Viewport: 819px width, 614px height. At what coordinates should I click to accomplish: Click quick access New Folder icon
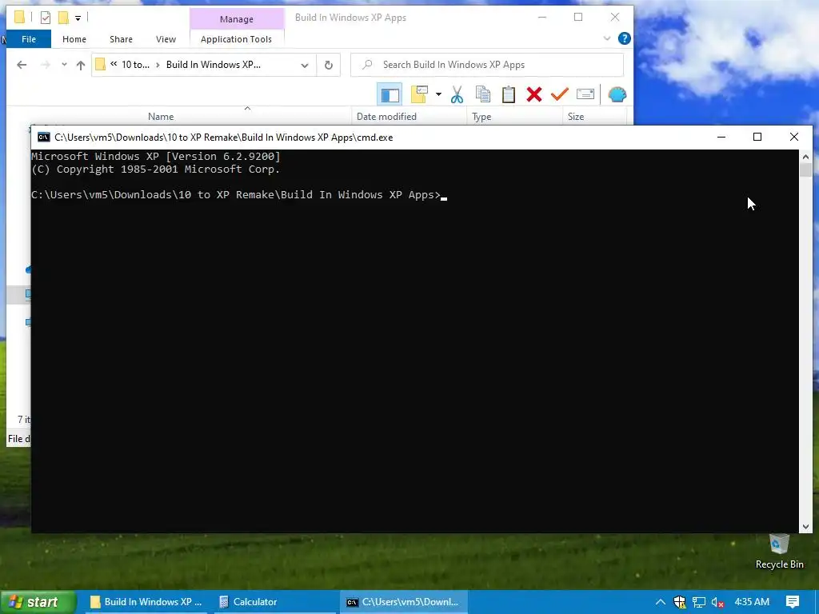[x=63, y=18]
